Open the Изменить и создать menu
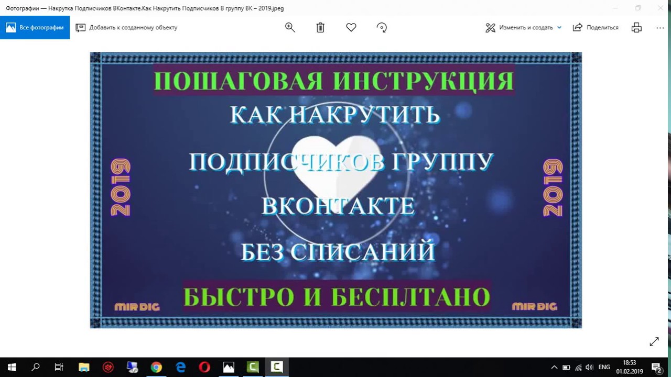 pyautogui.click(x=523, y=28)
